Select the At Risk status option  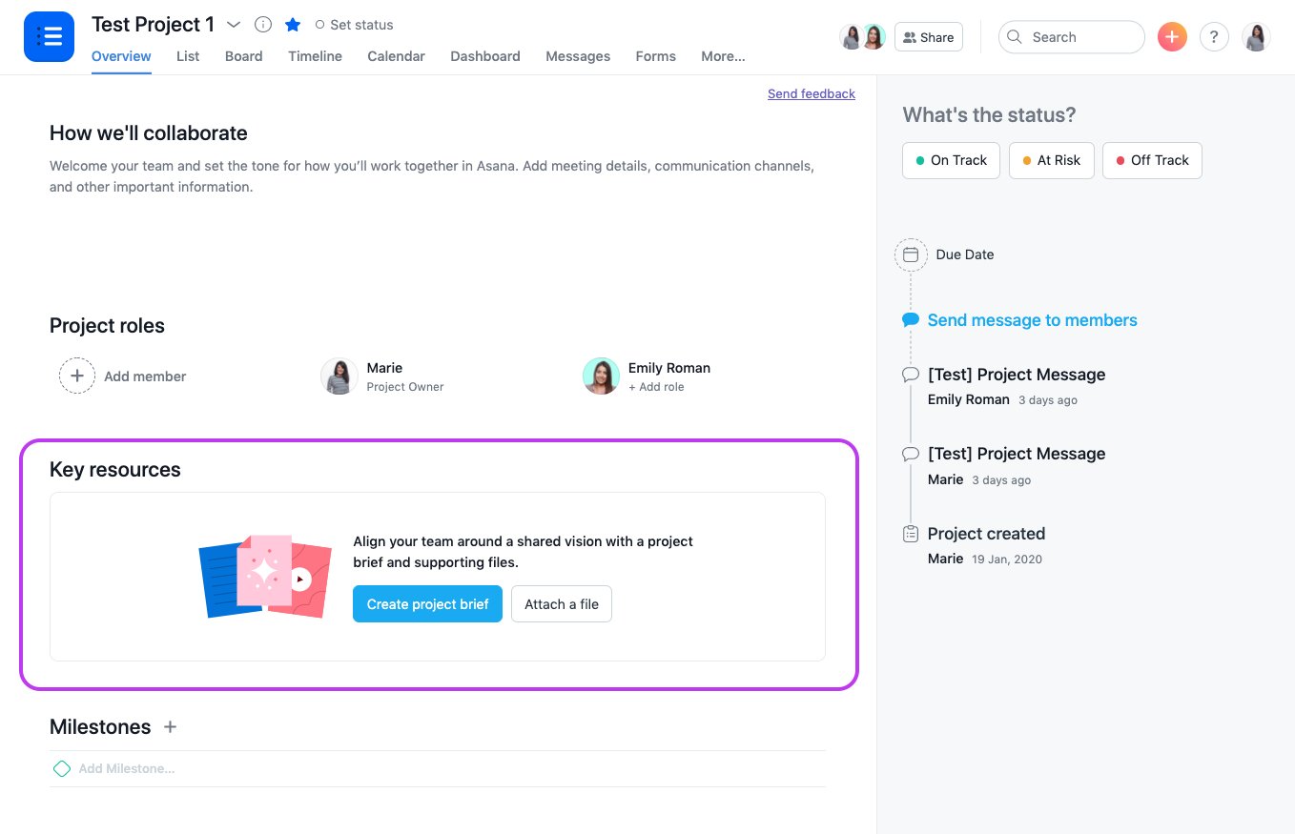[x=1051, y=160]
